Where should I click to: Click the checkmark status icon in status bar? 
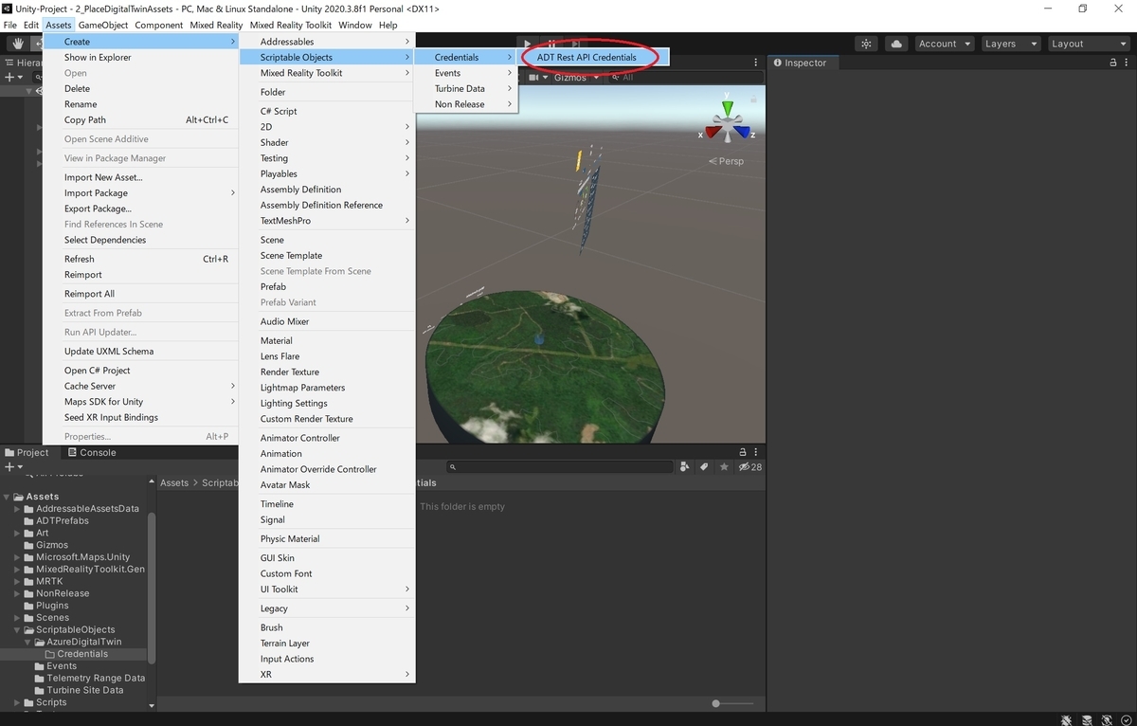pos(1126,719)
